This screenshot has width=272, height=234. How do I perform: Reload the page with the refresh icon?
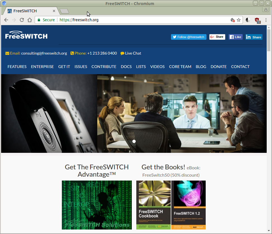coord(22,20)
